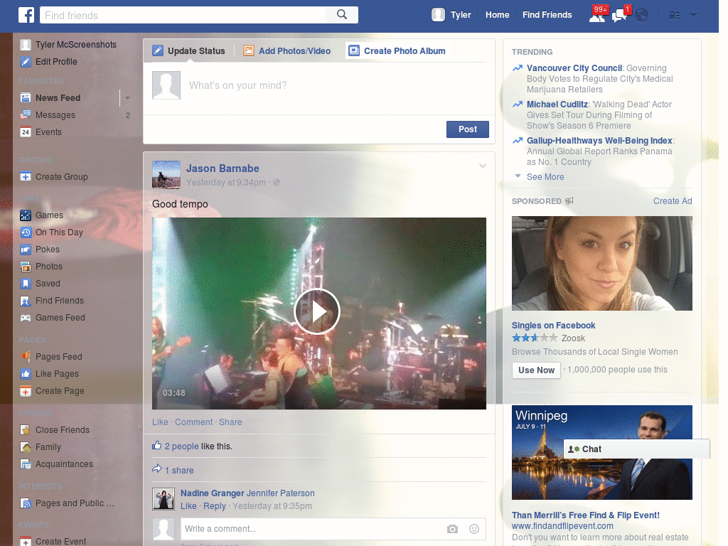Click the Saved bookmark icon
Viewport: 728px width, 546px height.
(x=26, y=284)
